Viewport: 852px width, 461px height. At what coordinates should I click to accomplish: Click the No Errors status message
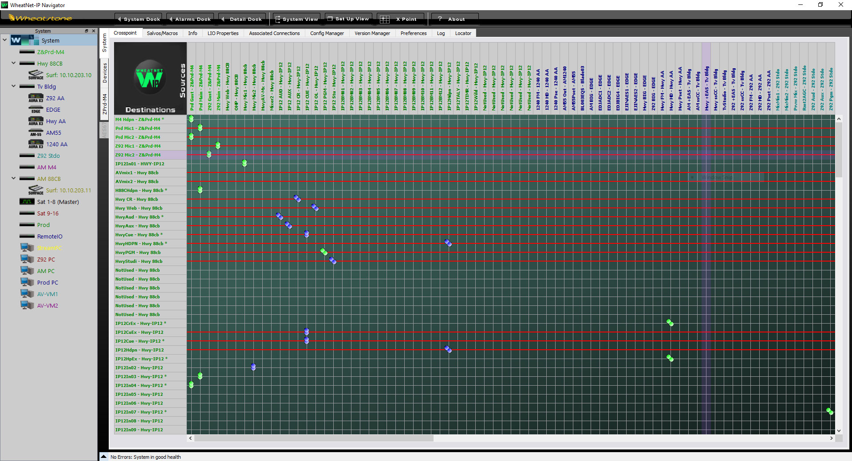[146, 457]
